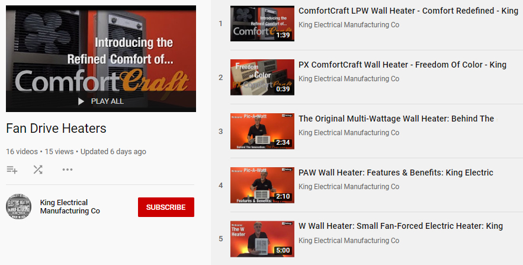Click the 1:39 ComfortCraft video thumbnail
Screen dimensions: 523x265
coord(262,23)
